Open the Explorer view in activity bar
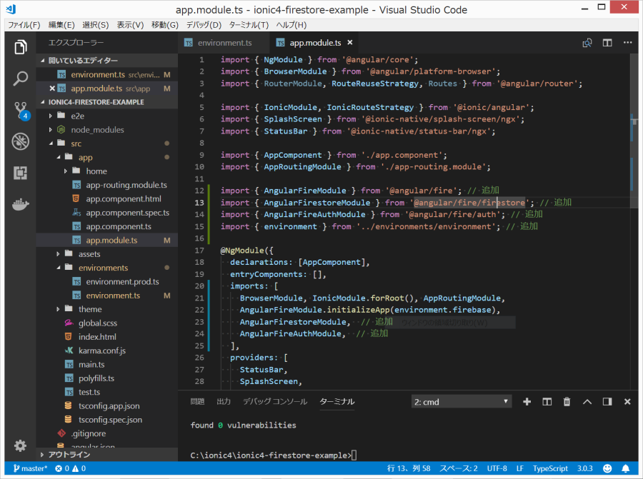 [x=21, y=47]
